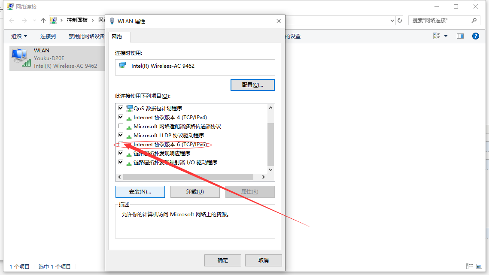Enable Internet Protocol Version 6 (TCP/IPv6) checkbox
Image resolution: width=489 pixels, height=275 pixels.
coord(121,144)
